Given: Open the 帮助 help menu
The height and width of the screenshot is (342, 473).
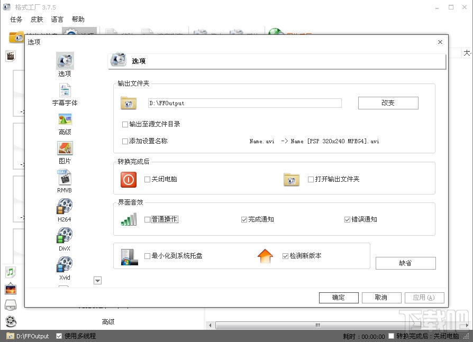Looking at the screenshot, I should tap(78, 19).
